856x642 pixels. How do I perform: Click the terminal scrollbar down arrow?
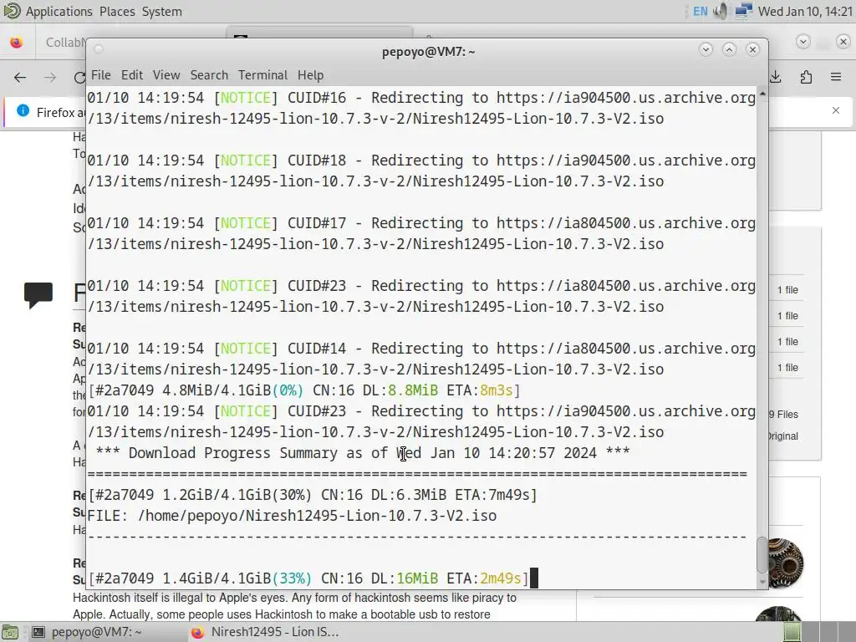tap(762, 583)
